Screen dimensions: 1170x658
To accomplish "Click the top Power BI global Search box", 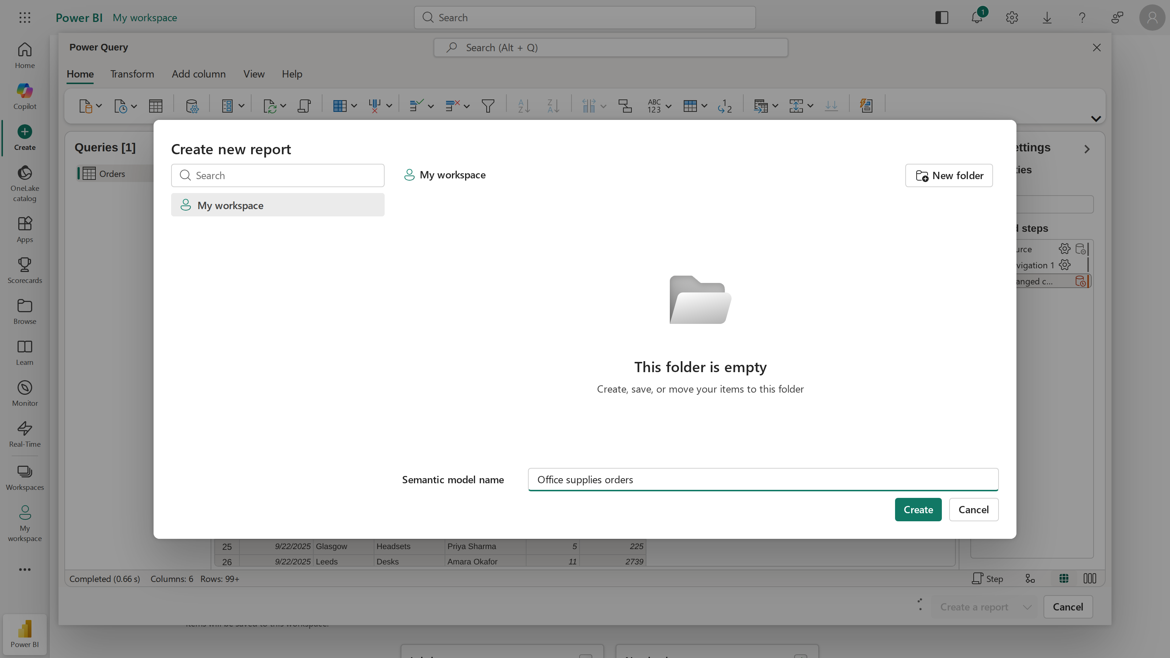I will pyautogui.click(x=585, y=18).
